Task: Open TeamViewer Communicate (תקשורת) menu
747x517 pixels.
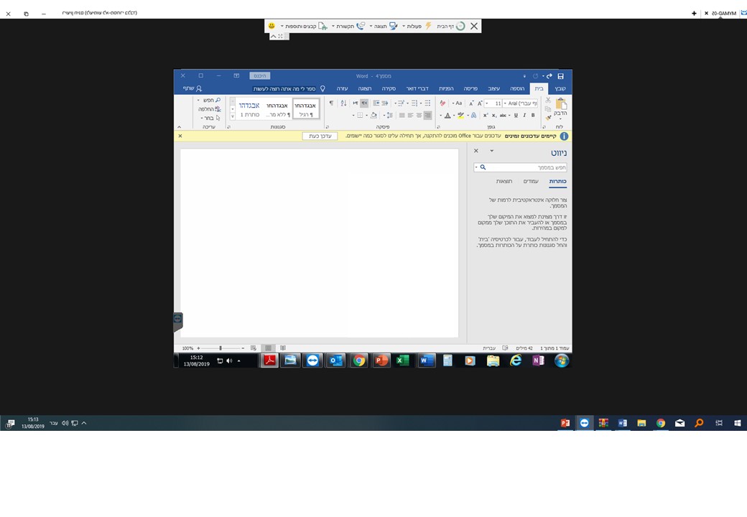Action: tap(349, 26)
